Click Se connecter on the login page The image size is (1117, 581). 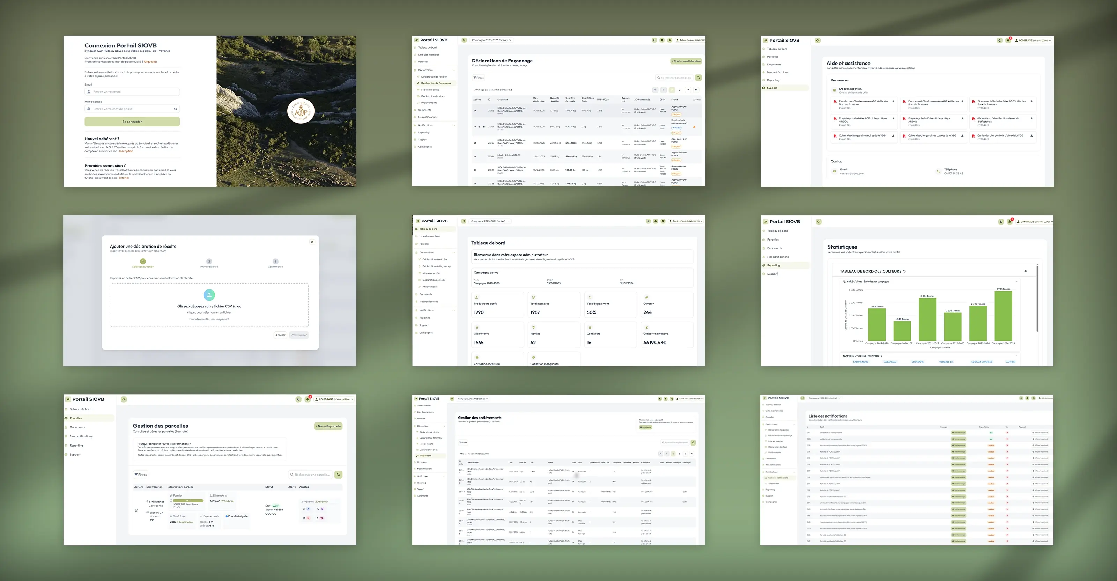click(132, 122)
